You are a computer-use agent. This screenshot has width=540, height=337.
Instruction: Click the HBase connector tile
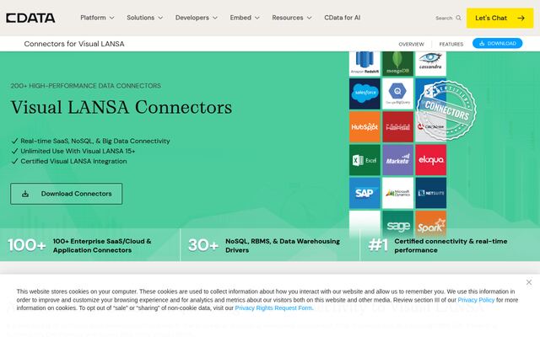pyautogui.click(x=397, y=127)
